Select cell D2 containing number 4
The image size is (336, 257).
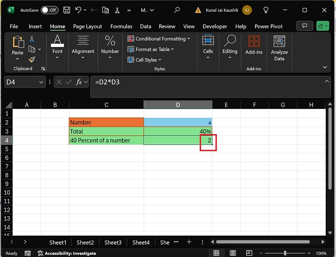point(178,122)
